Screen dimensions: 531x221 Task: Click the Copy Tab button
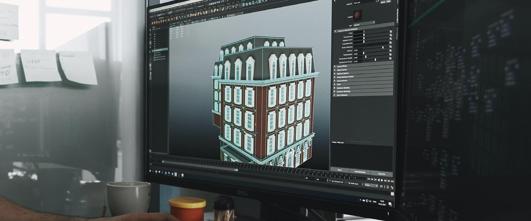[x=381, y=174]
